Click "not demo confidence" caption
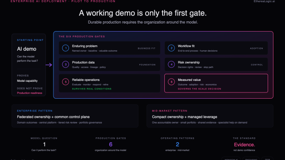Image resolution: width=285 pixels, height=160 pixels. click(x=244, y=150)
